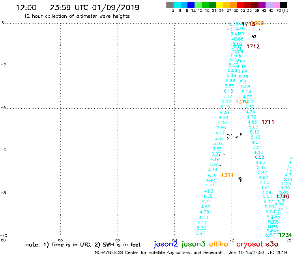Select the cyan swatch in the color scale
The image size is (292, 256).
coord(177,5)
